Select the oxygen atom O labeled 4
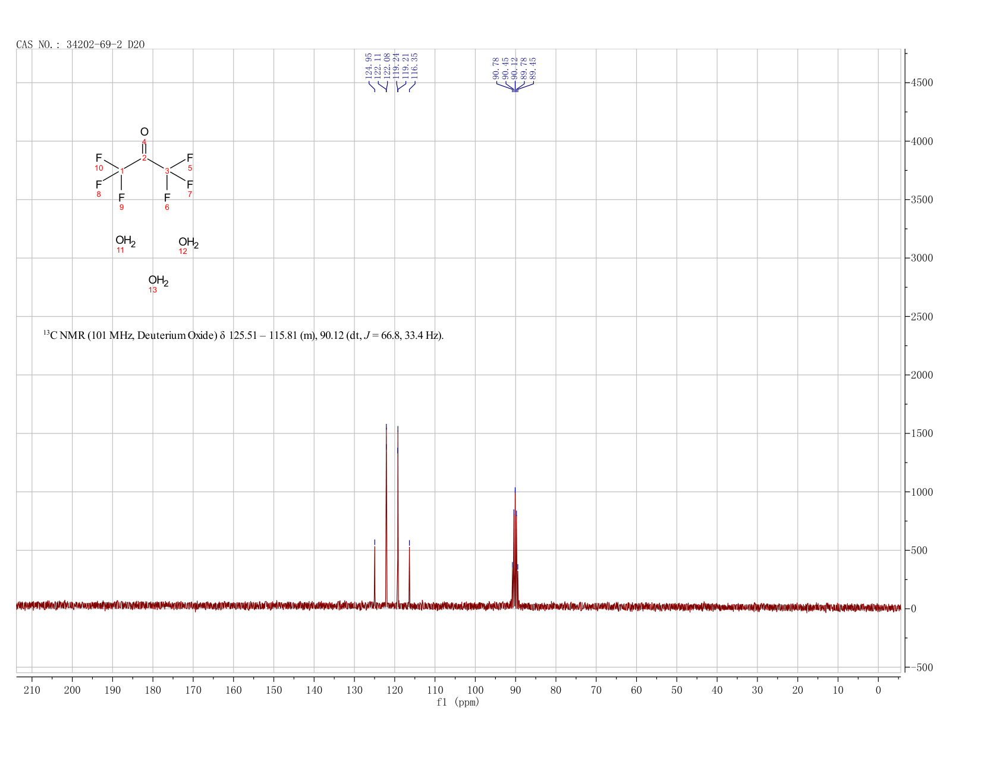Screen dimensions: 981x758 click(x=144, y=131)
